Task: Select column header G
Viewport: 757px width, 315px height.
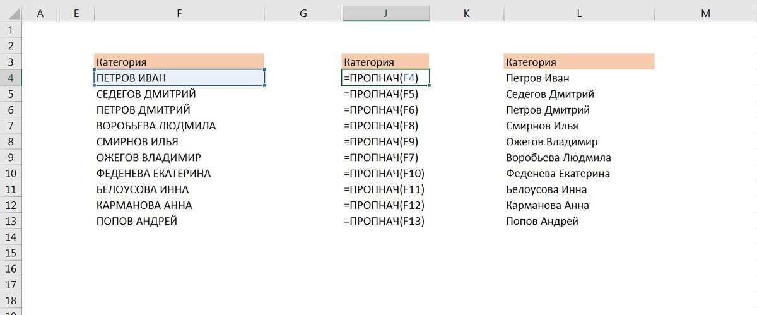Action: [303, 13]
